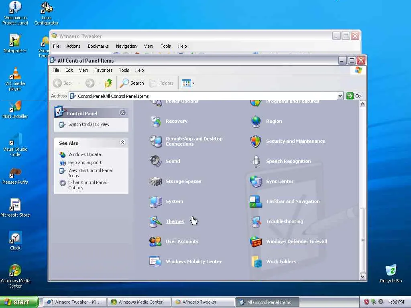Click the Back toolbar button
This screenshot has width=411, height=308.
point(63,83)
